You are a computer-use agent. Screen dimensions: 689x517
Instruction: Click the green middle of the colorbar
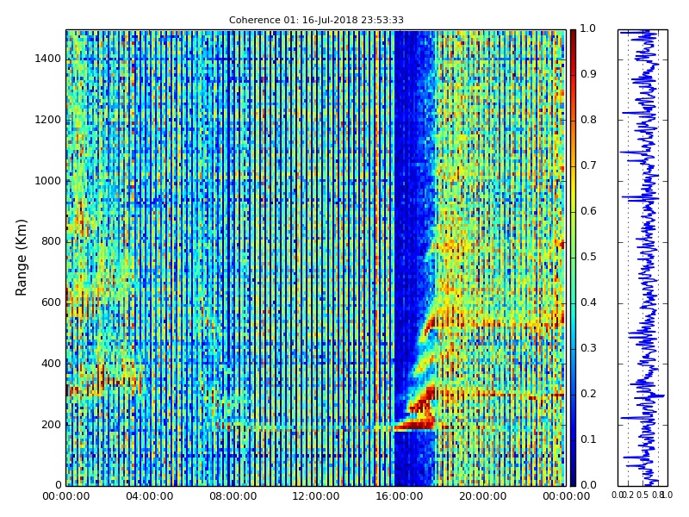pos(573,258)
